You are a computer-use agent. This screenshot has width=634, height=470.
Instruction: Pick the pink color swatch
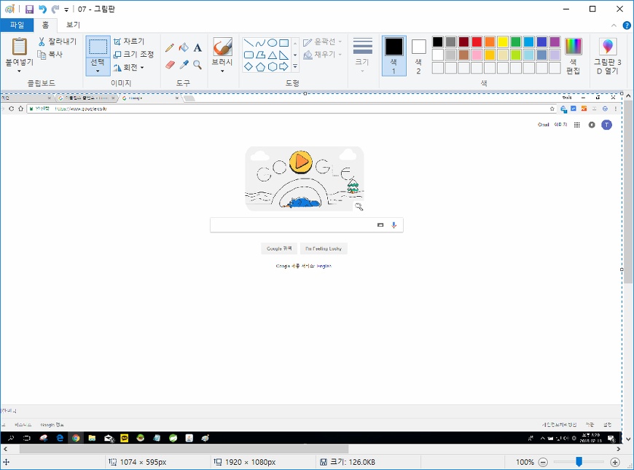pos(477,55)
